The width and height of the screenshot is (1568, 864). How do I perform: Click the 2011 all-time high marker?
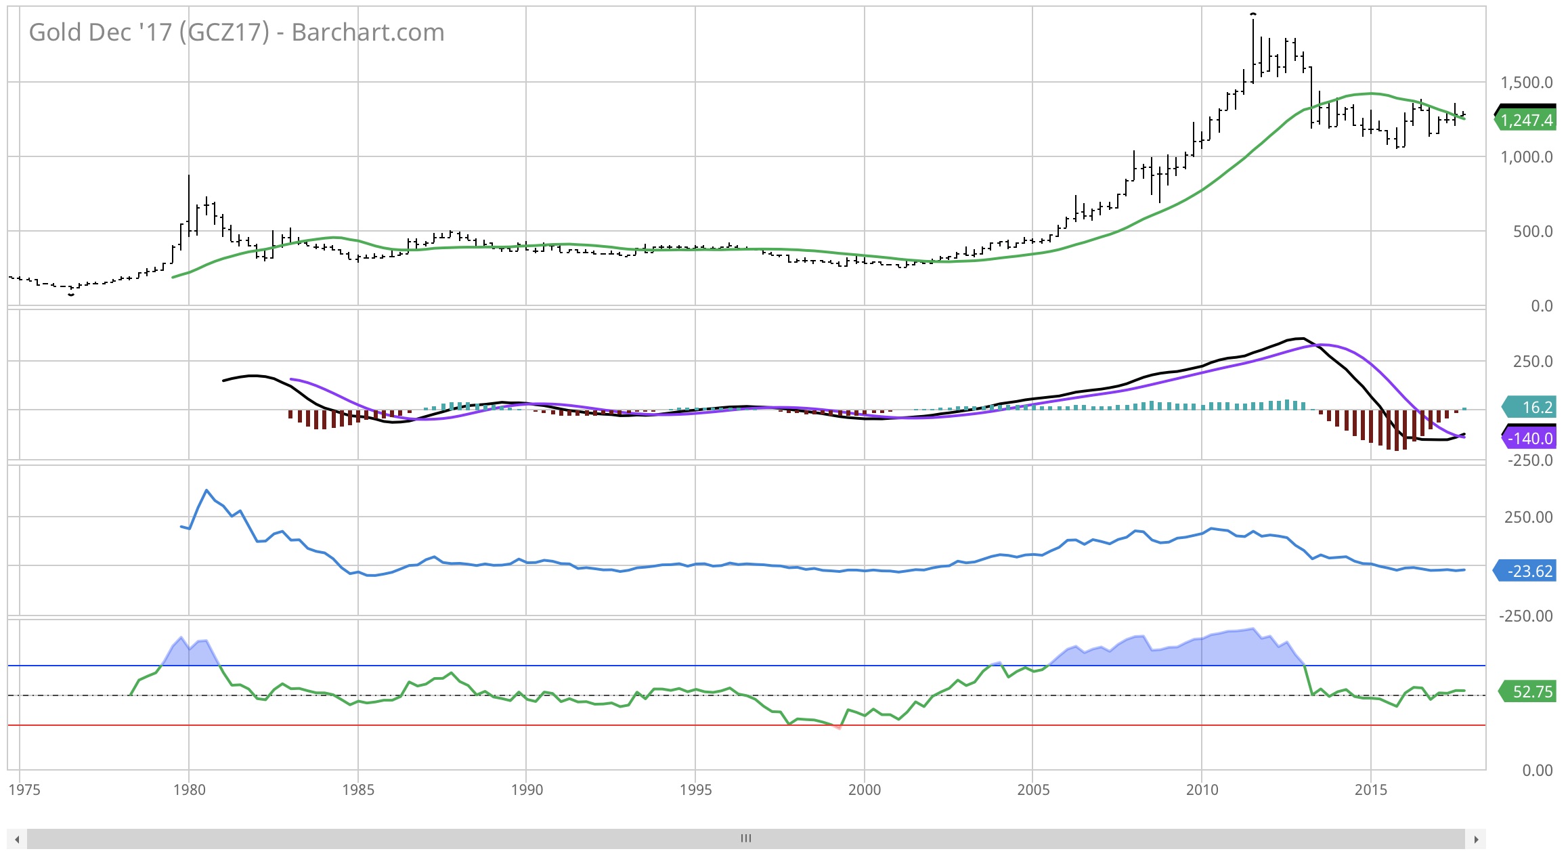(x=1253, y=14)
